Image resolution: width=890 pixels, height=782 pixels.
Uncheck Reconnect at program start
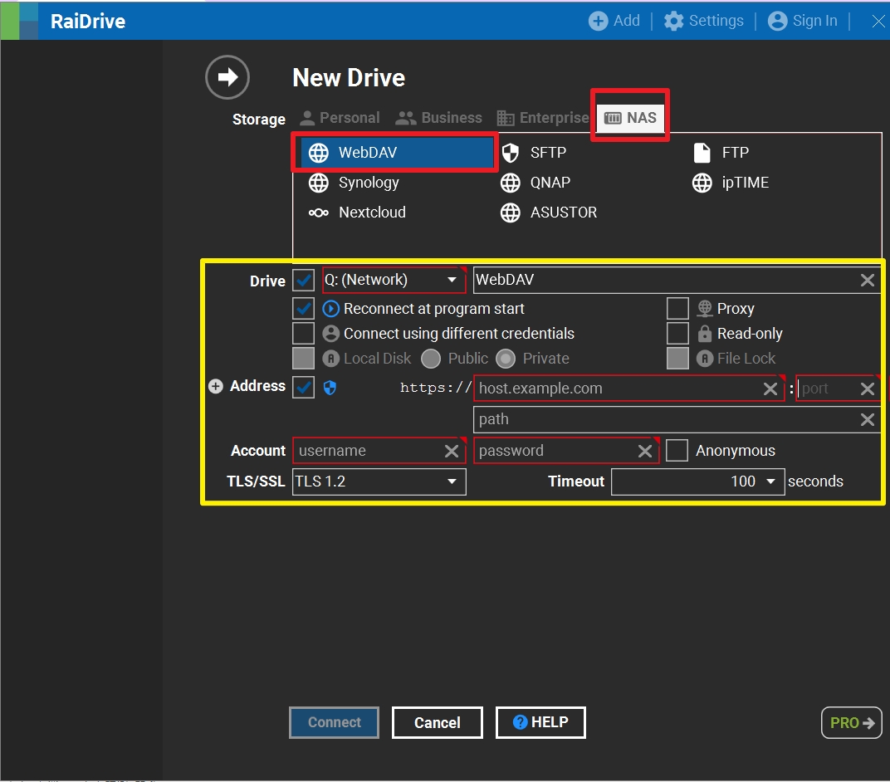coord(304,309)
